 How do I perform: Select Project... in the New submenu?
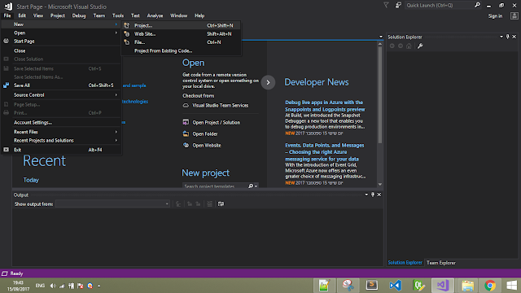pos(181,25)
